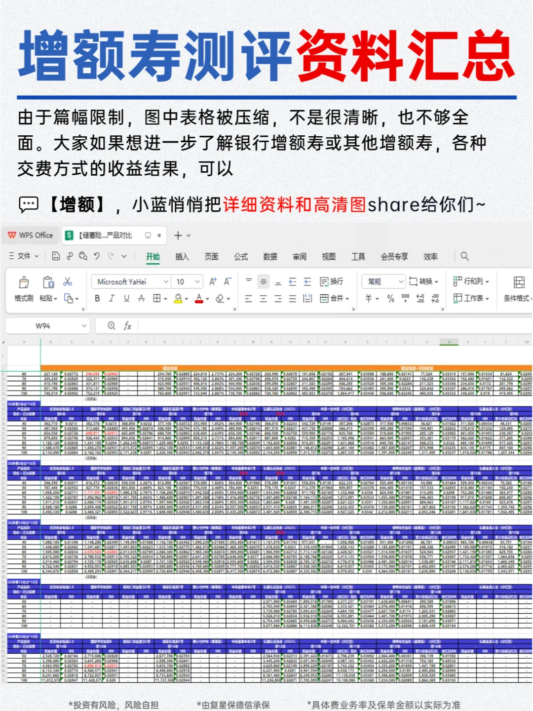Open the number format 常规 dropdown
Screen dimensions: 533x711
(x=400, y=281)
